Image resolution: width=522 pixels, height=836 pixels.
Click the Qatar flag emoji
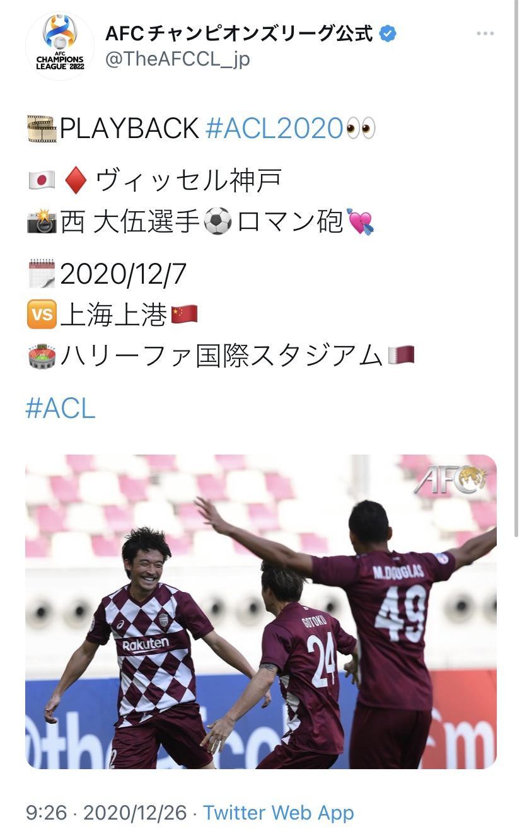(x=401, y=354)
